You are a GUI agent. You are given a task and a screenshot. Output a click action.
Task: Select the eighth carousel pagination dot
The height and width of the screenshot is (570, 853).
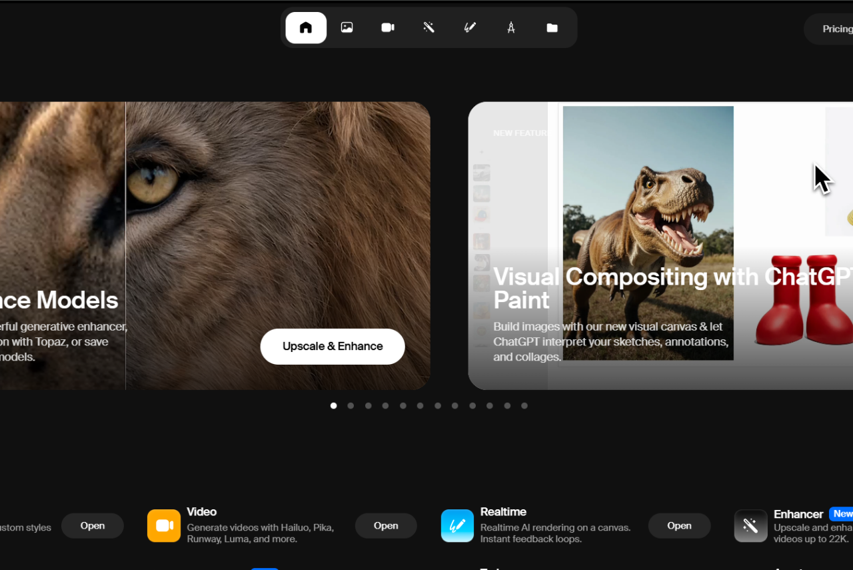[x=455, y=405]
